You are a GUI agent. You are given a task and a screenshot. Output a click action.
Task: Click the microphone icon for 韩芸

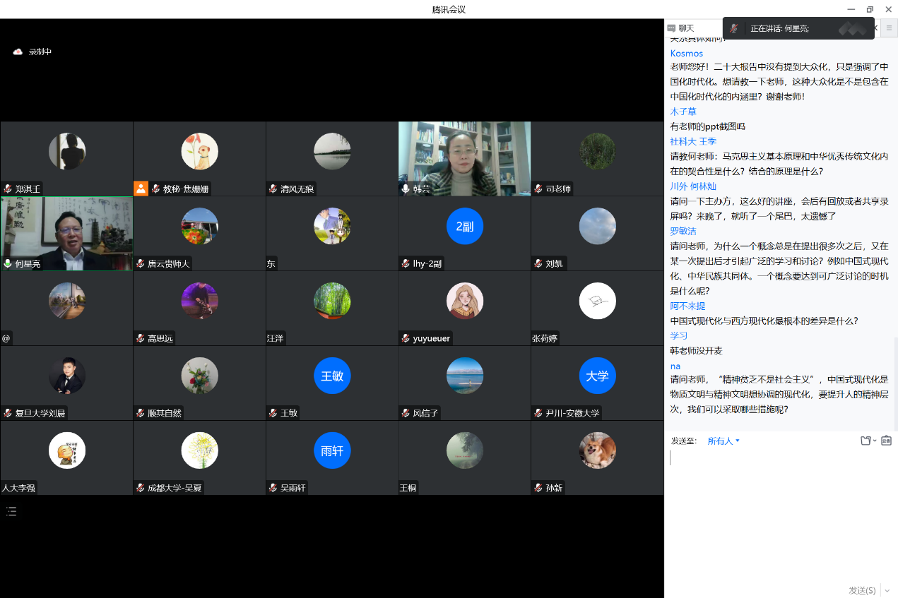[406, 189]
